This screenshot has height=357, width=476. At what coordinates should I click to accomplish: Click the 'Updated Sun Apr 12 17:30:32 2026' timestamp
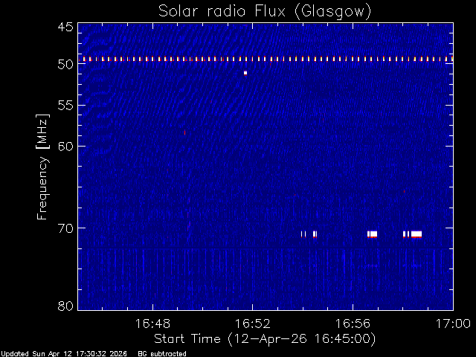64,354
